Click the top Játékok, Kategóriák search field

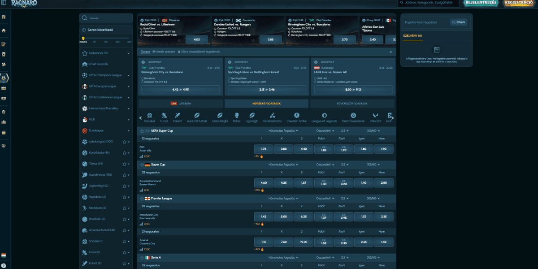coord(430,3)
